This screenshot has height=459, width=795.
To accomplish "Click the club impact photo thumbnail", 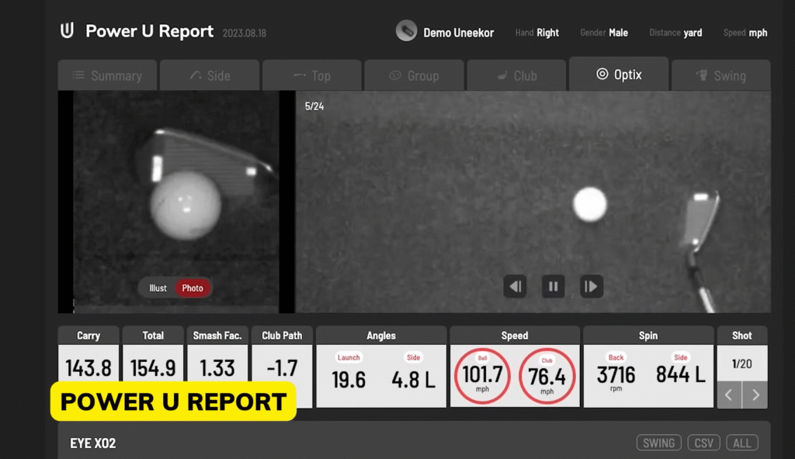I will click(x=176, y=194).
